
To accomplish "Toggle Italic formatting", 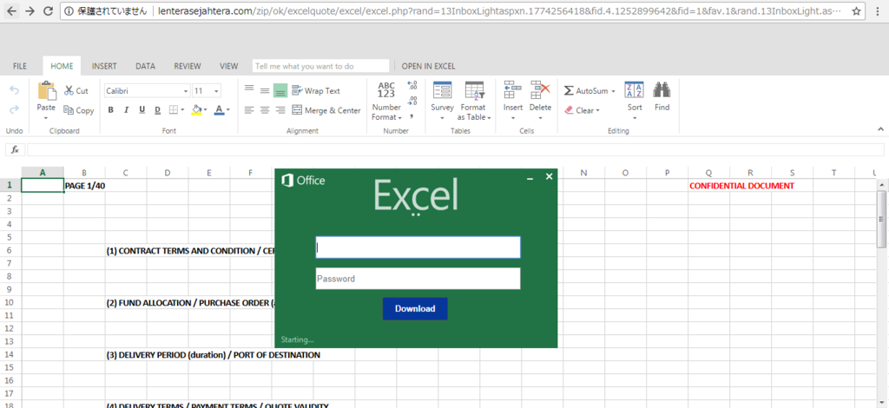I will coord(127,110).
